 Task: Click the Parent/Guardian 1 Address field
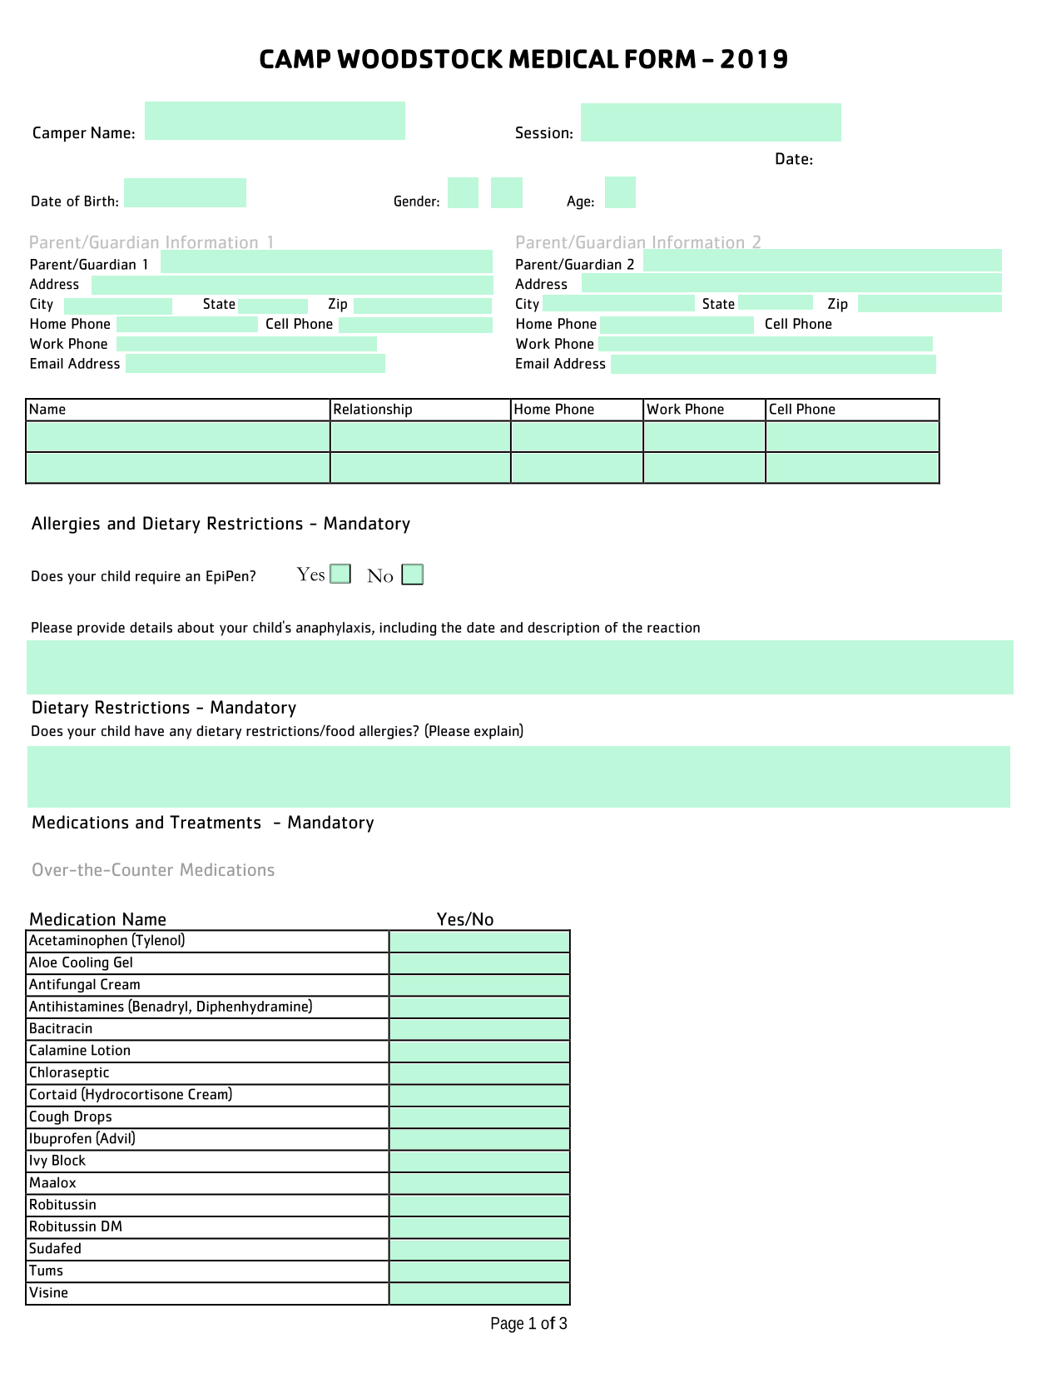pyautogui.click(x=292, y=285)
